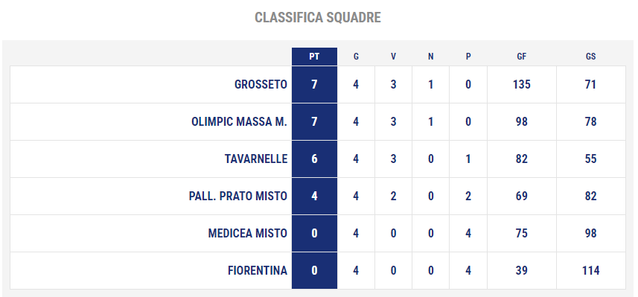Click the PT column header
The image size is (638, 297).
(x=314, y=57)
